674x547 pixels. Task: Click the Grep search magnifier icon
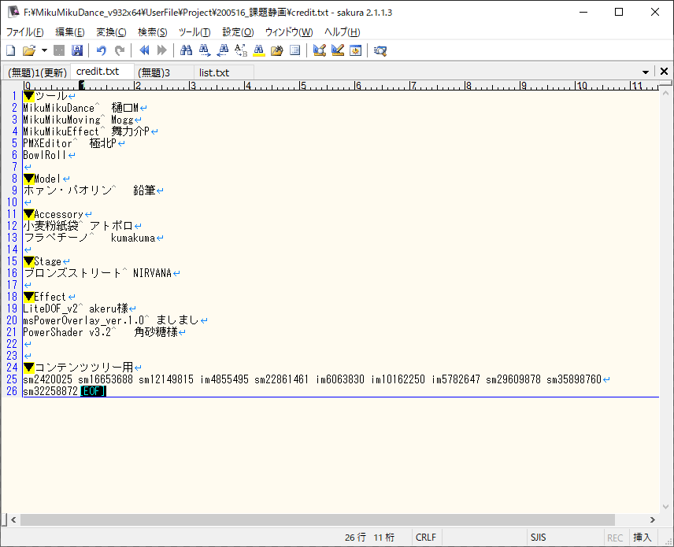[380, 50]
